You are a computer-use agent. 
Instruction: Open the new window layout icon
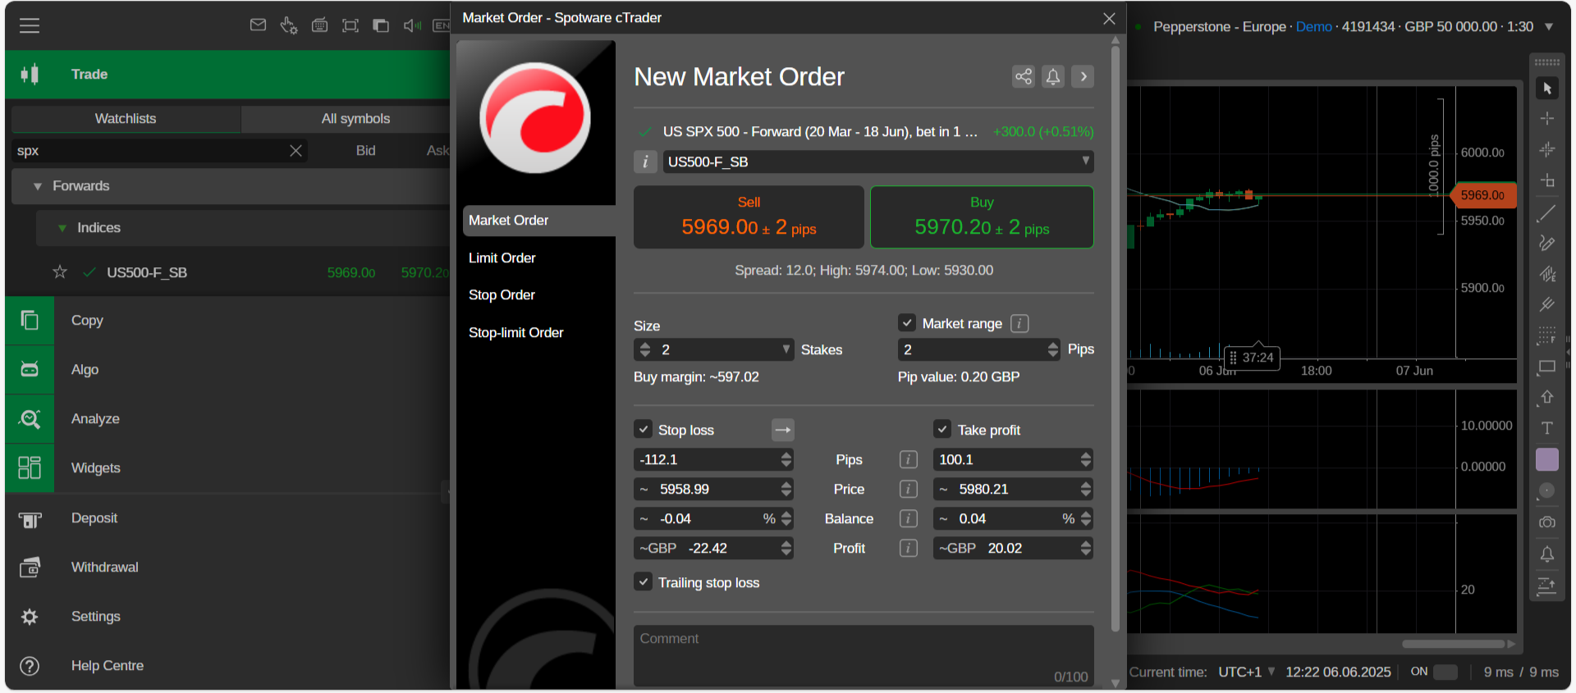coord(381,25)
